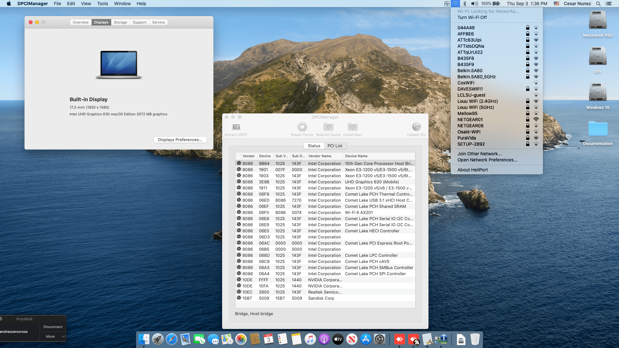Click the Bluetooth icon in menu bar
Image resolution: width=619 pixels, height=348 pixels.
(x=465, y=4)
